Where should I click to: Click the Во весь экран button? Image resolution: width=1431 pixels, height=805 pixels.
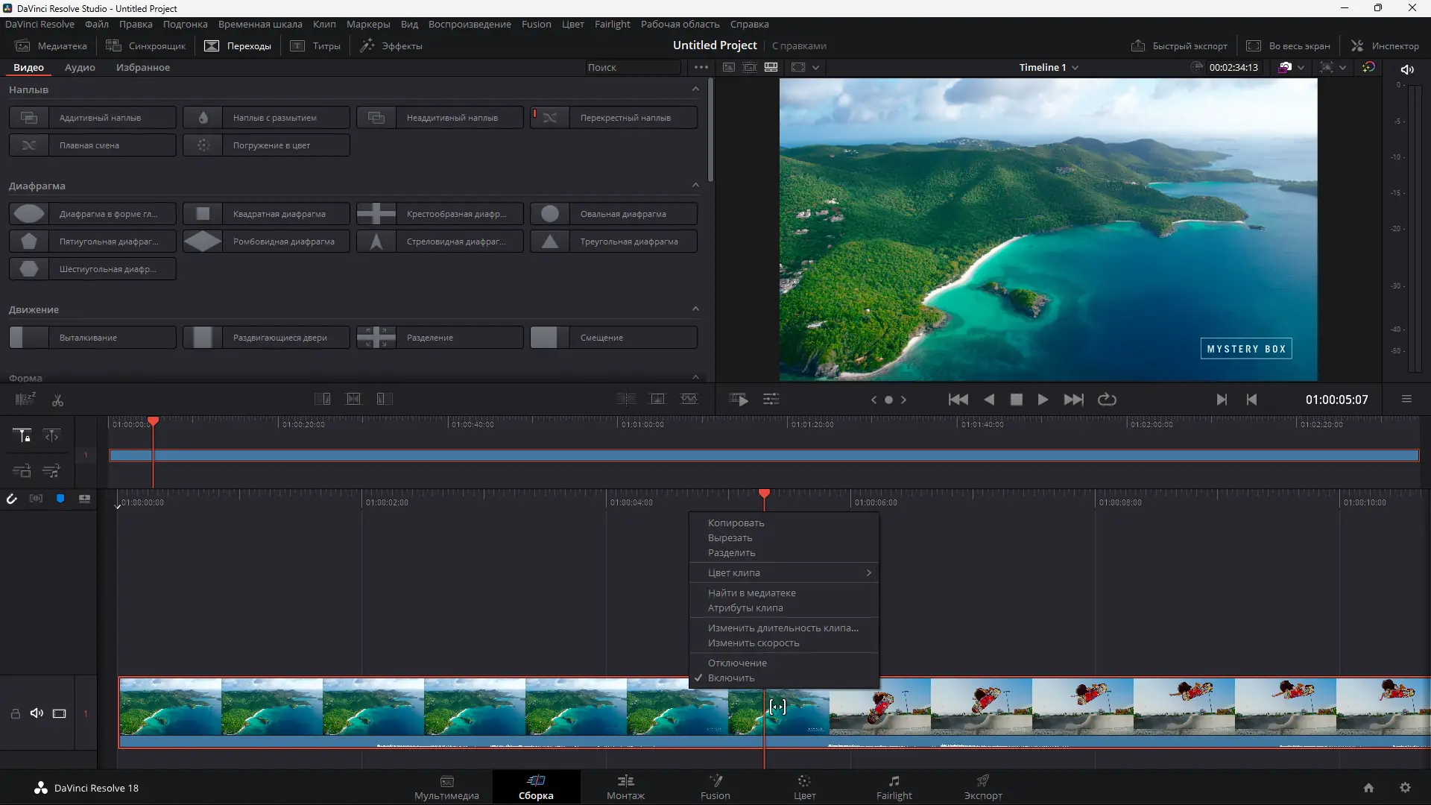click(x=1289, y=45)
